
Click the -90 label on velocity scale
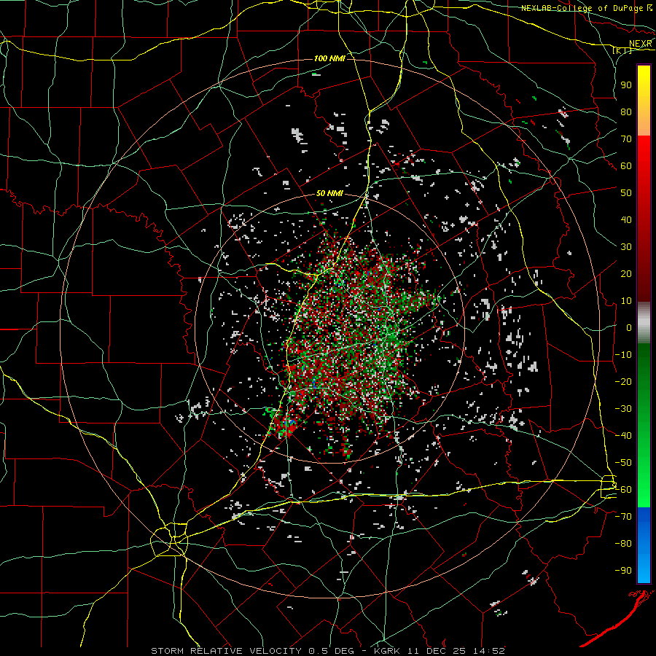pos(623,571)
